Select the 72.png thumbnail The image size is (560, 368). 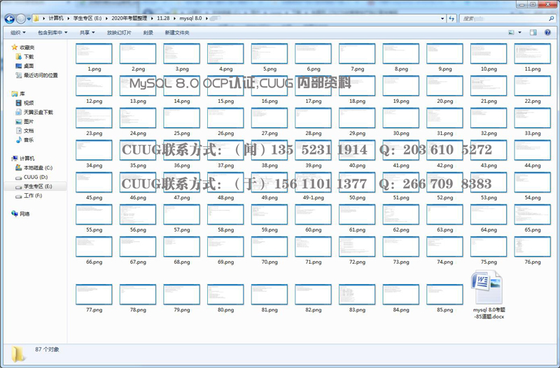click(x=357, y=247)
